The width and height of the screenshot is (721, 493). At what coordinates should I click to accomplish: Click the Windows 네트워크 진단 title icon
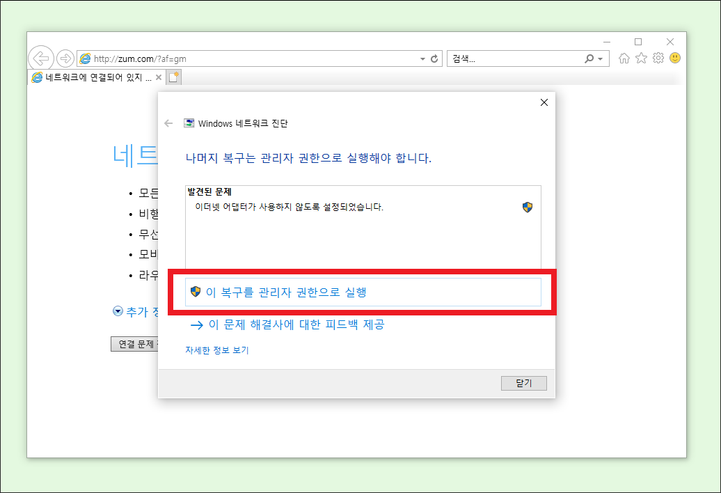click(x=189, y=123)
